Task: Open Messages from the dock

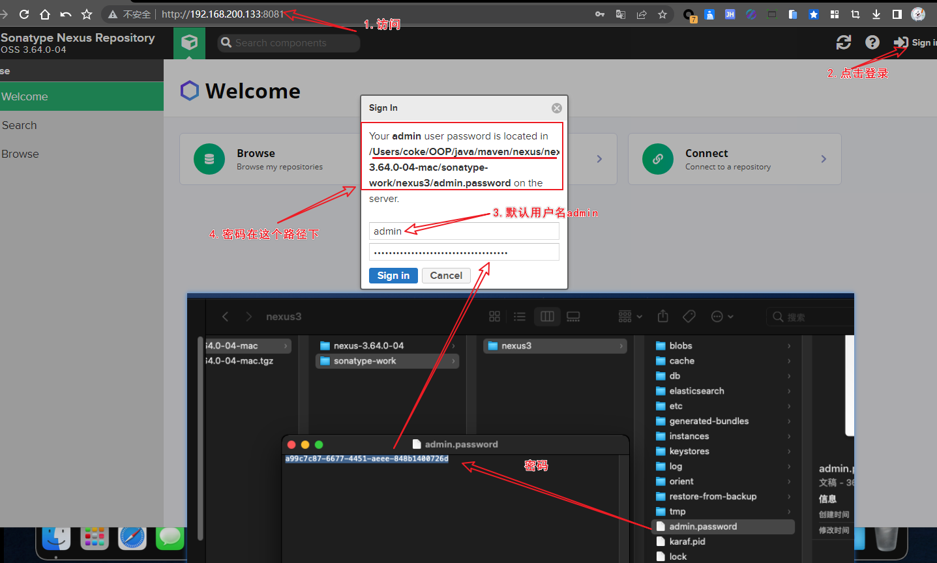Action: pos(170,537)
